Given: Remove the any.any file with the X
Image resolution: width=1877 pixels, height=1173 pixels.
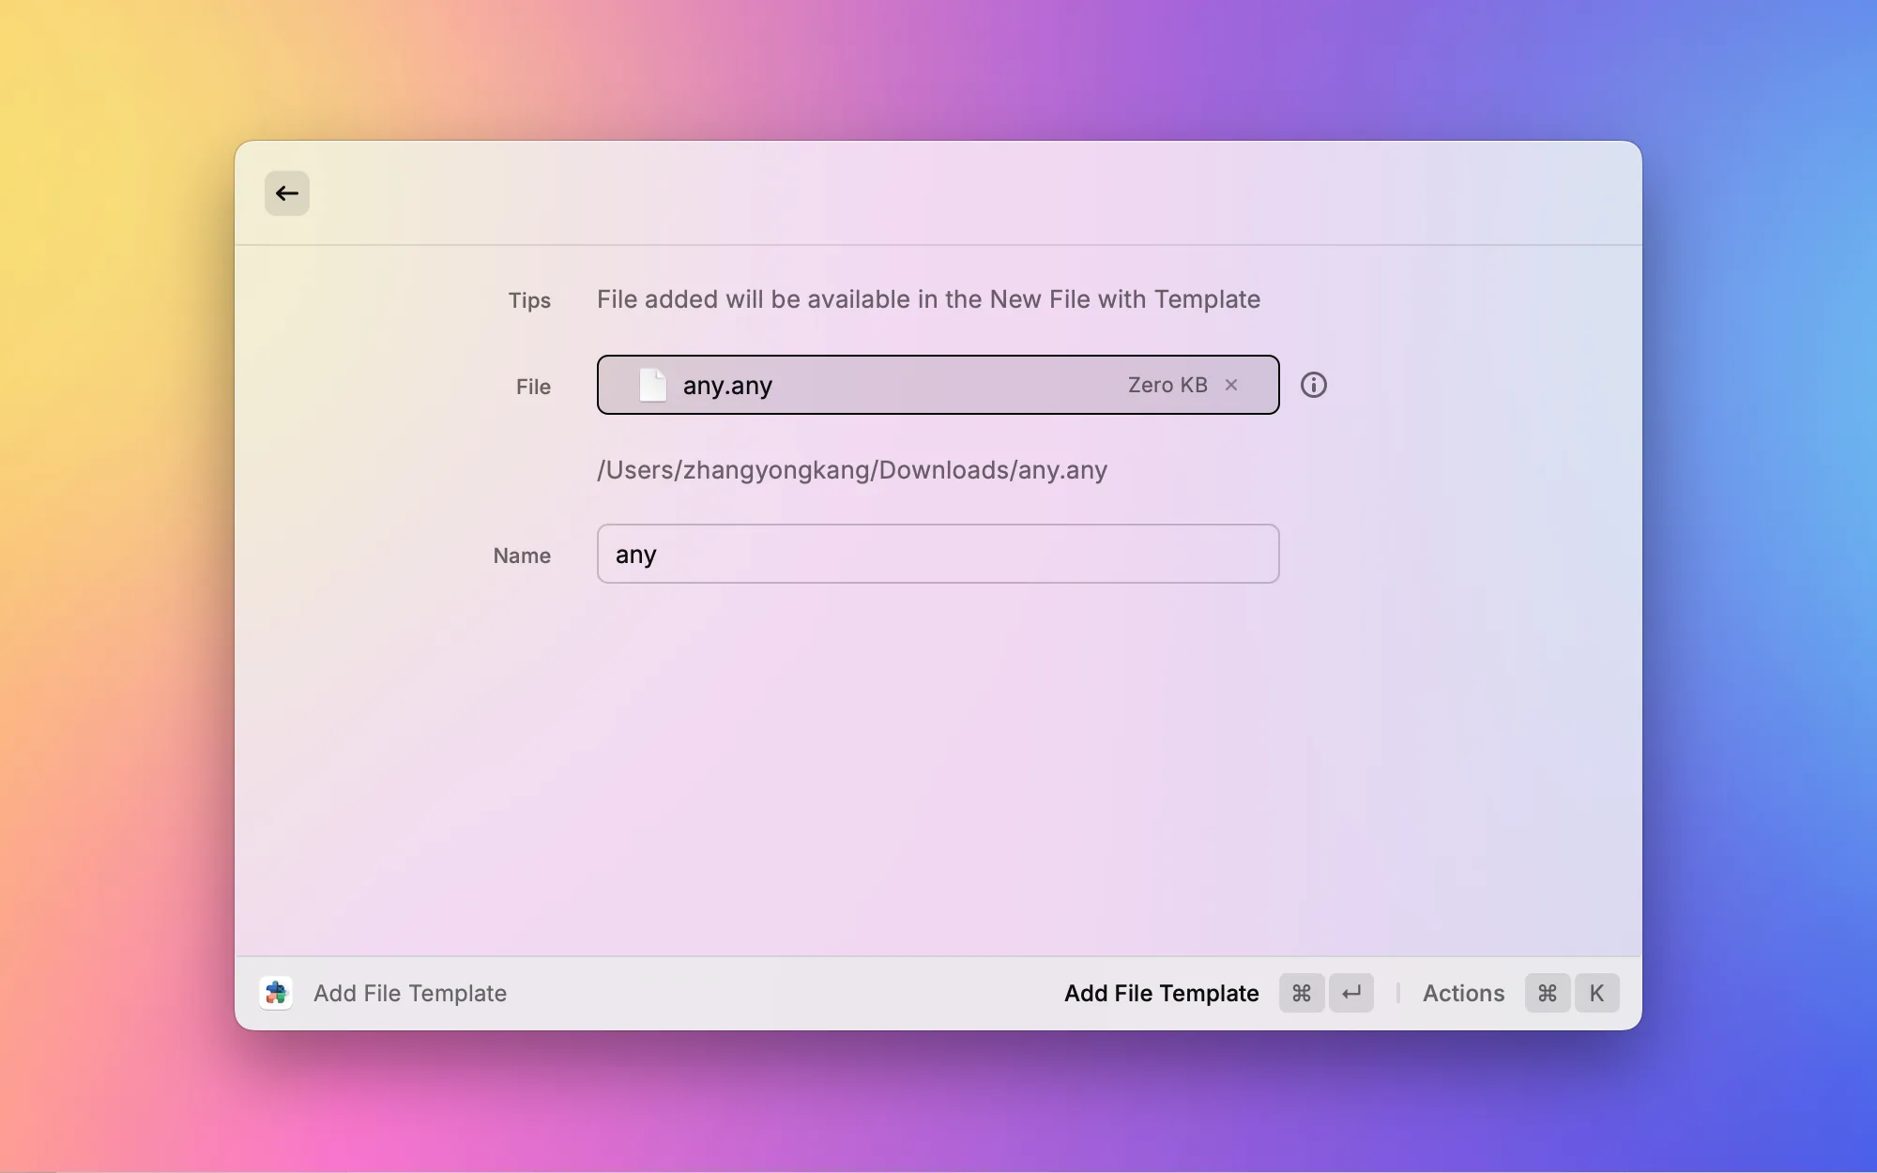Looking at the screenshot, I should pos(1231,385).
